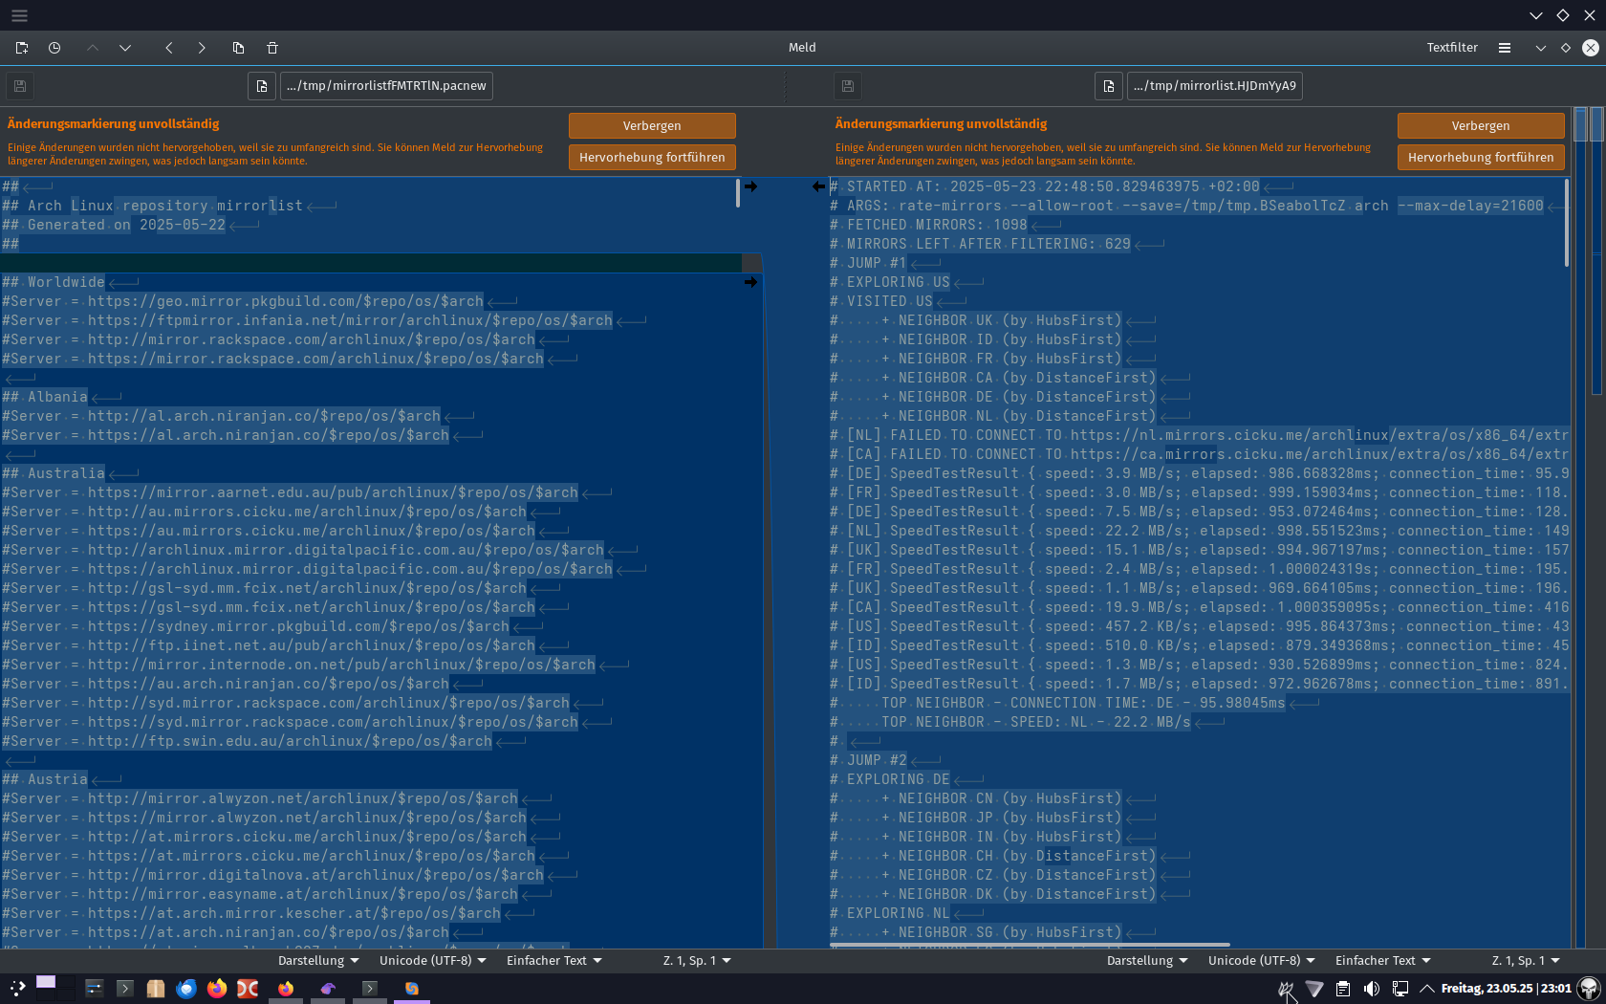Click the Thunderbird icon in the taskbar
Image resolution: width=1606 pixels, height=1004 pixels.
[x=186, y=989]
